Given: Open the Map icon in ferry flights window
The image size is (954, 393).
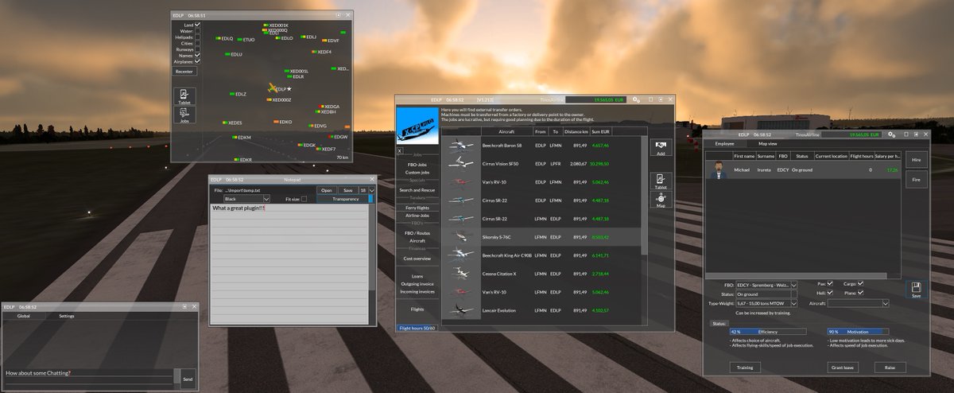Looking at the screenshot, I should [660, 200].
